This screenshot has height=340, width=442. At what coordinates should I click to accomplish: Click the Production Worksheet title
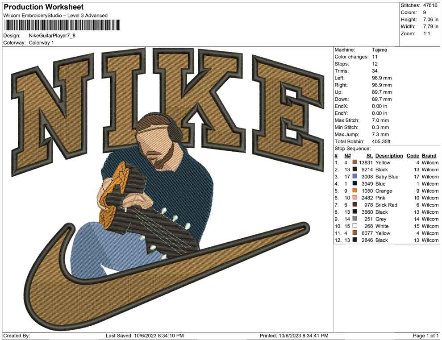[x=43, y=7]
